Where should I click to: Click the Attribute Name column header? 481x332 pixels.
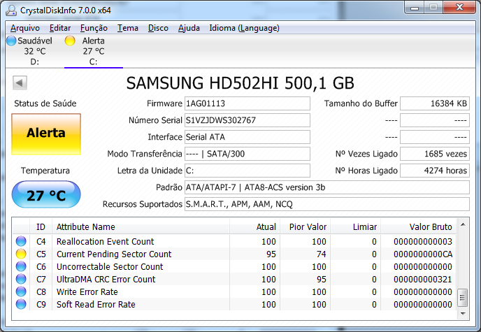click(x=141, y=227)
